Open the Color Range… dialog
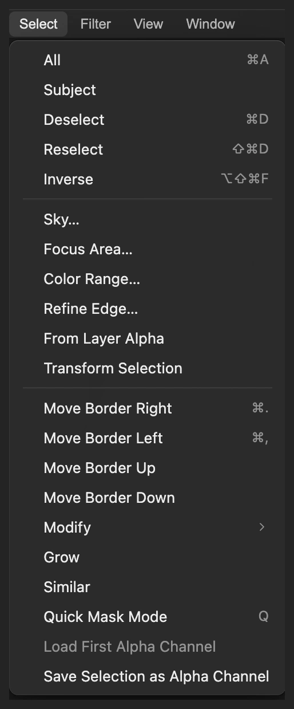 click(x=148, y=279)
